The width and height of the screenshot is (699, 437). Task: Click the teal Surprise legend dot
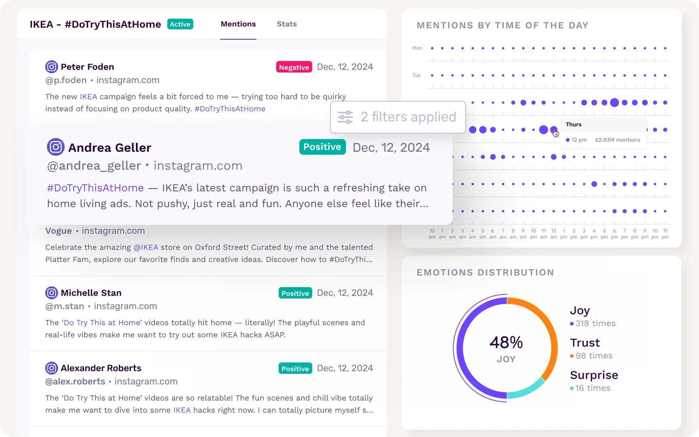[x=572, y=388]
